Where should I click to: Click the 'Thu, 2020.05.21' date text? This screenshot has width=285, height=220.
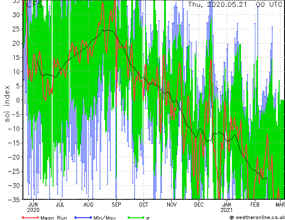point(218,4)
